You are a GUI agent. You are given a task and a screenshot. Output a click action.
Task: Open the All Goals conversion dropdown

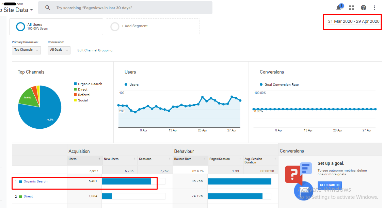(x=59, y=50)
